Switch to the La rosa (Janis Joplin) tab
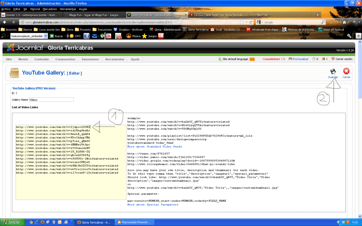Image resolution: width=362 pixels, height=226 pixels. (219, 15)
